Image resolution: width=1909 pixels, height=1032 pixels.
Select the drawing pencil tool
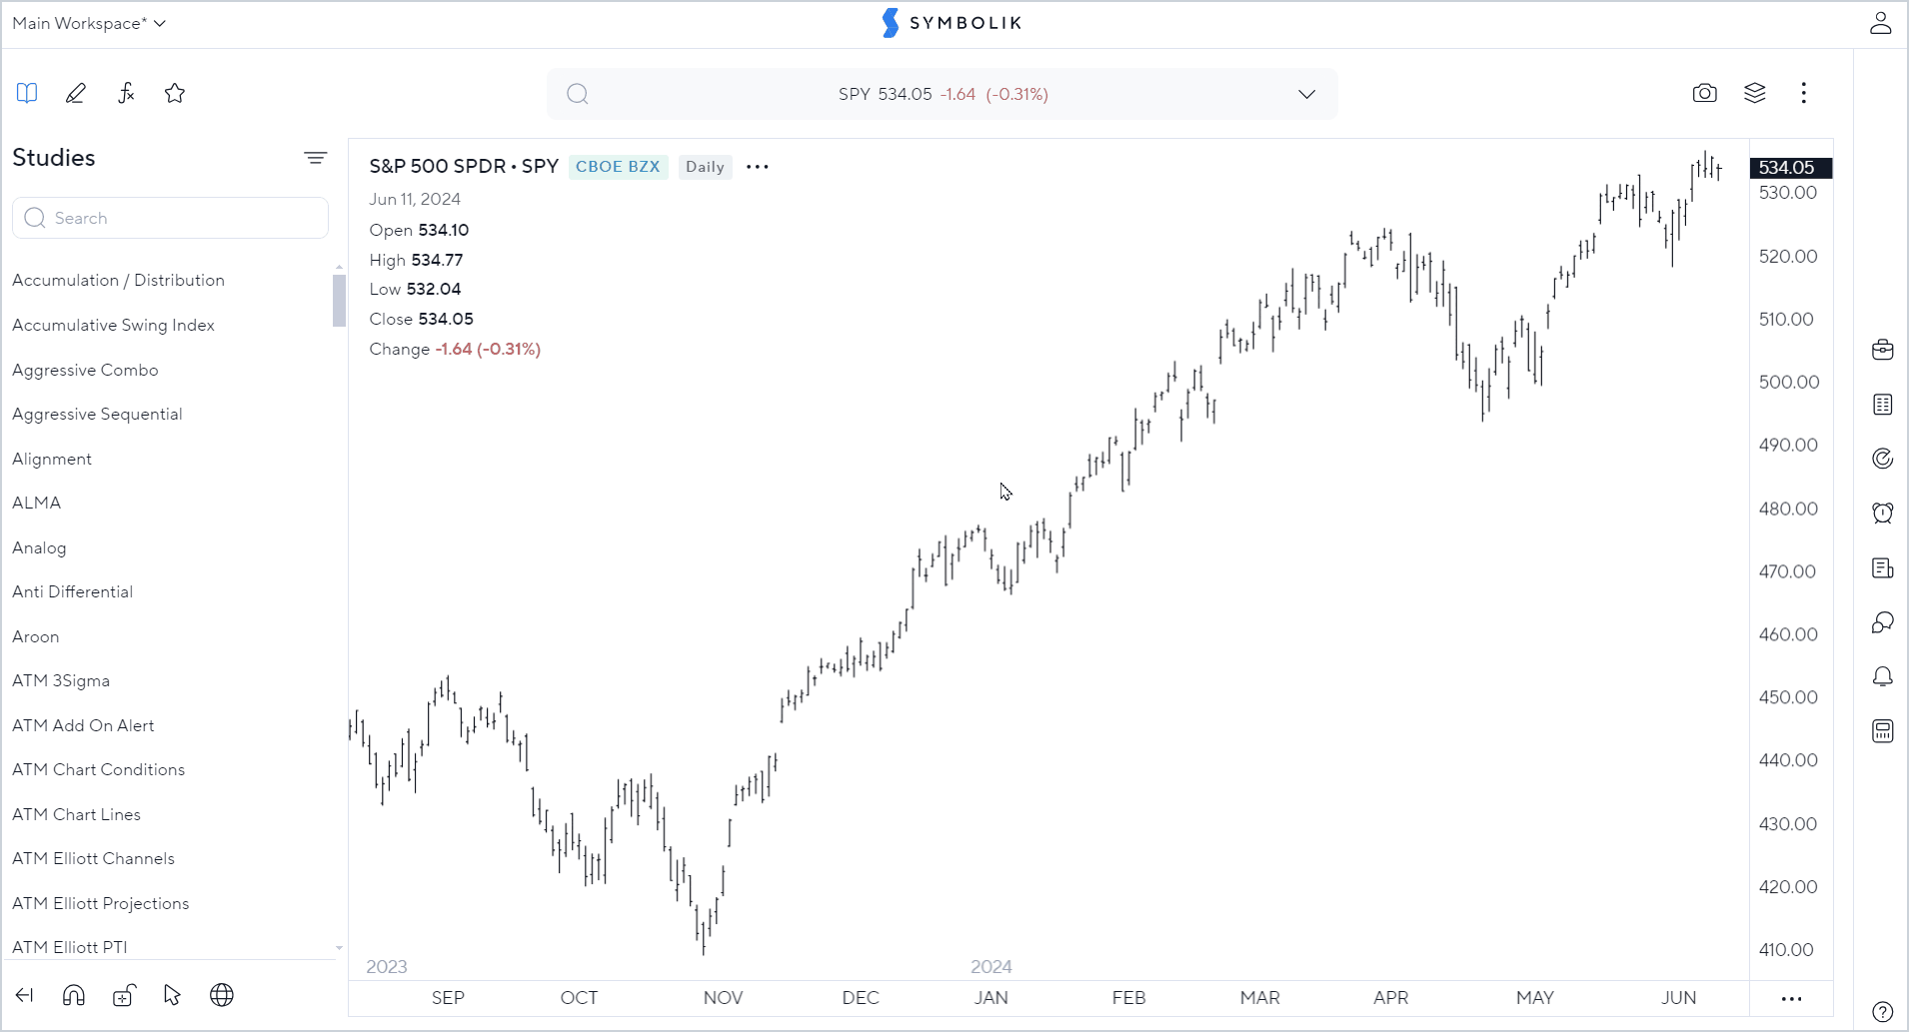click(x=76, y=93)
